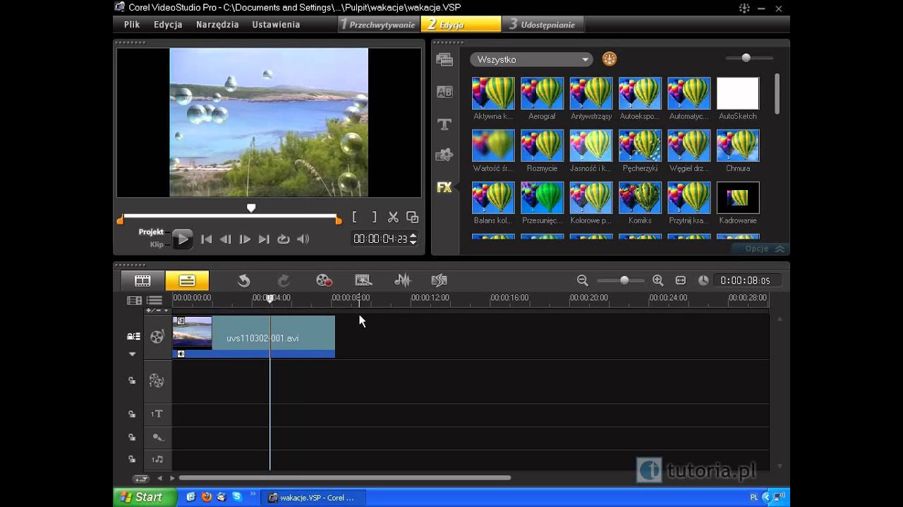
Task: Click the overlay track icon
Action: [x=157, y=381]
